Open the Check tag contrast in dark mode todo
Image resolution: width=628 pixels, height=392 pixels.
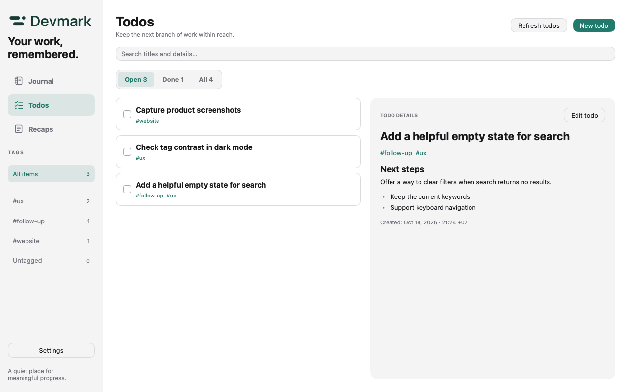238,152
